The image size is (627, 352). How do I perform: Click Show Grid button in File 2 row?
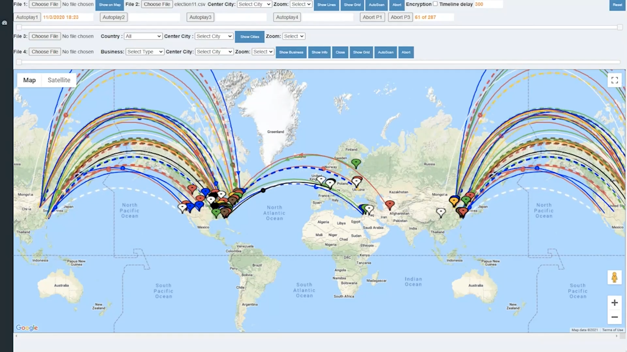pyautogui.click(x=352, y=5)
